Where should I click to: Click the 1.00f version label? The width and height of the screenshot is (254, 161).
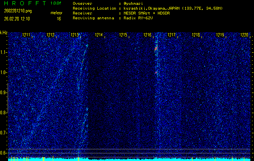coord(56,3)
